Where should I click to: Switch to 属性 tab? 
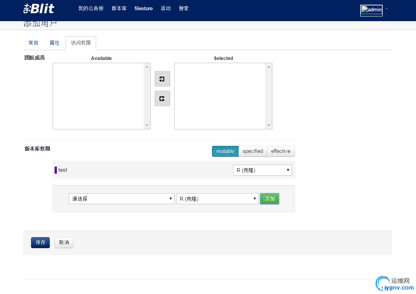55,43
